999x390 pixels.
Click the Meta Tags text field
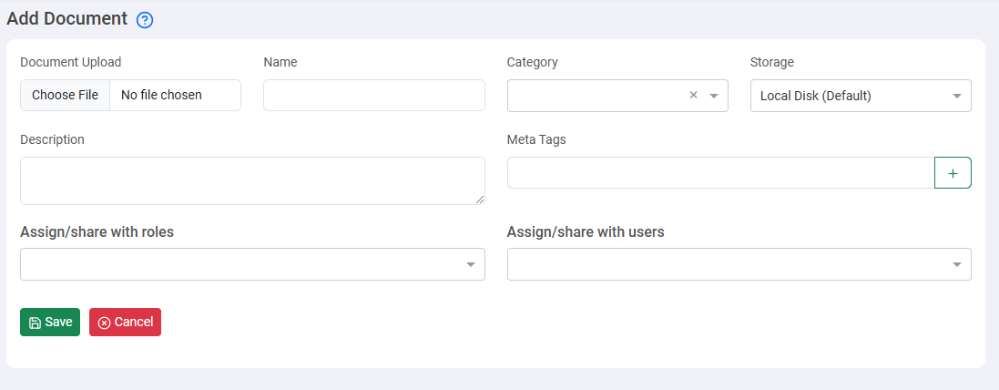(719, 173)
